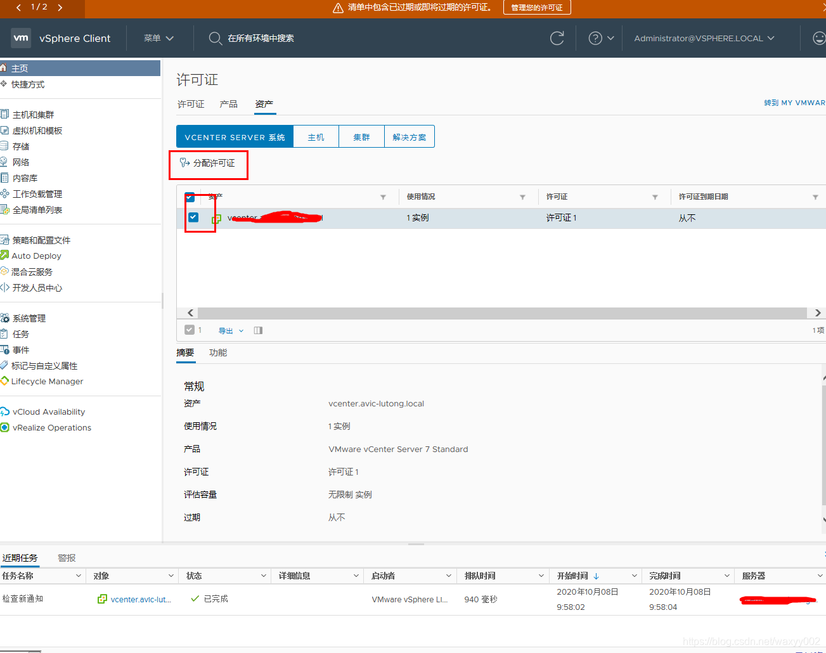The image size is (826, 653).
Task: Click the Content Libraries (内容库) icon
Action: point(4,178)
